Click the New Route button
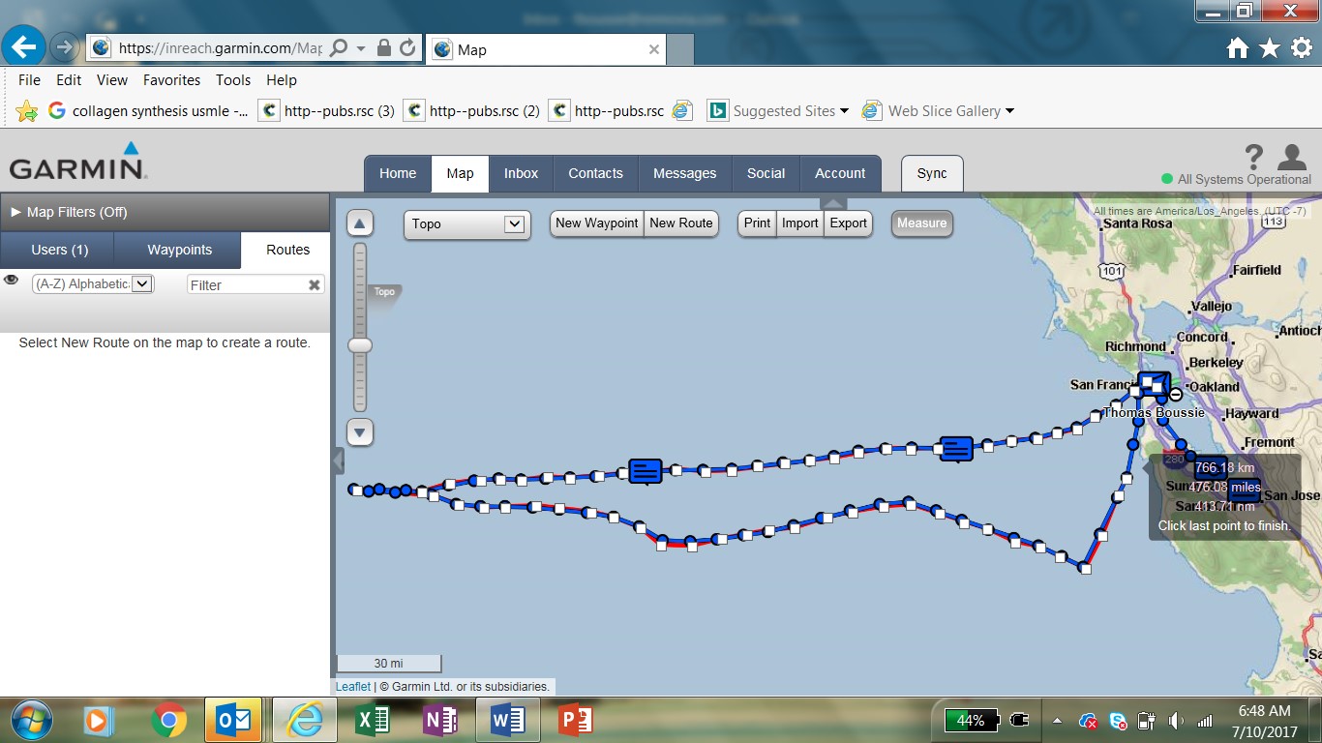 point(680,223)
